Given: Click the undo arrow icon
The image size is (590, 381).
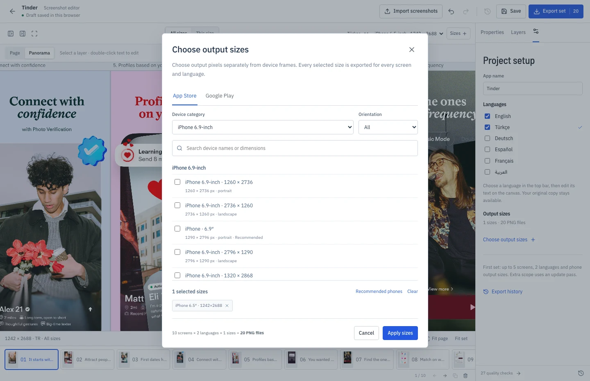Looking at the screenshot, I should tap(451, 11).
